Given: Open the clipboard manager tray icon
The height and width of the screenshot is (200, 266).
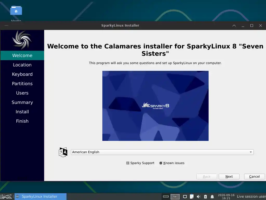Looking at the screenshot, I should click(x=192, y=197).
